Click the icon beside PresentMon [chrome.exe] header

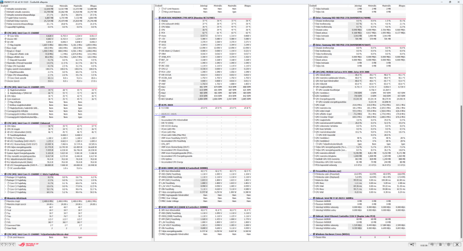314,171
